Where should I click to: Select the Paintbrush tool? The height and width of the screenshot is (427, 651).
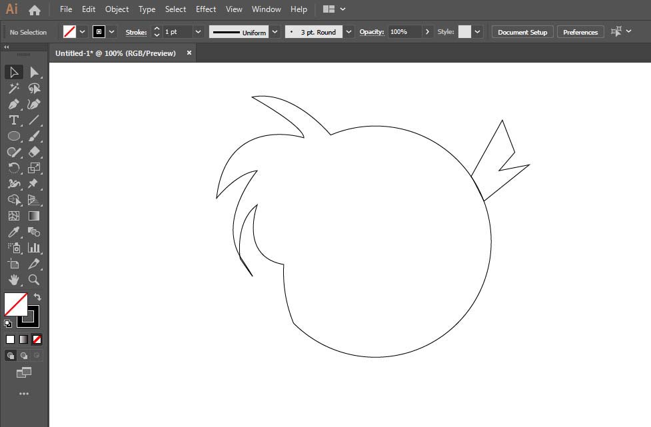coord(34,136)
